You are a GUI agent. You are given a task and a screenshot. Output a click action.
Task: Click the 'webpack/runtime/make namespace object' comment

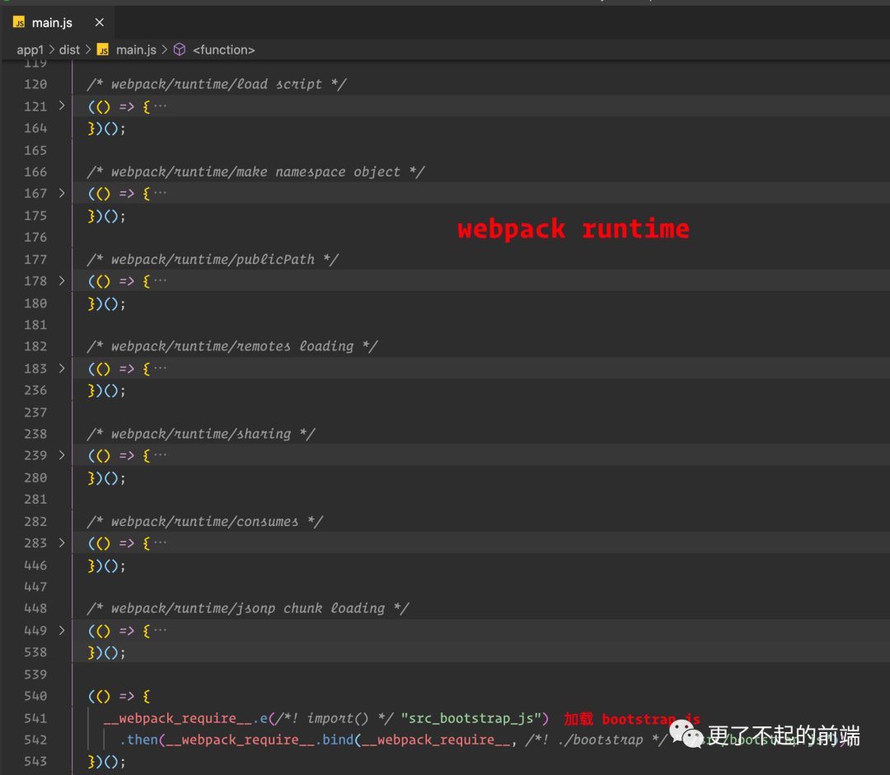[x=255, y=171]
